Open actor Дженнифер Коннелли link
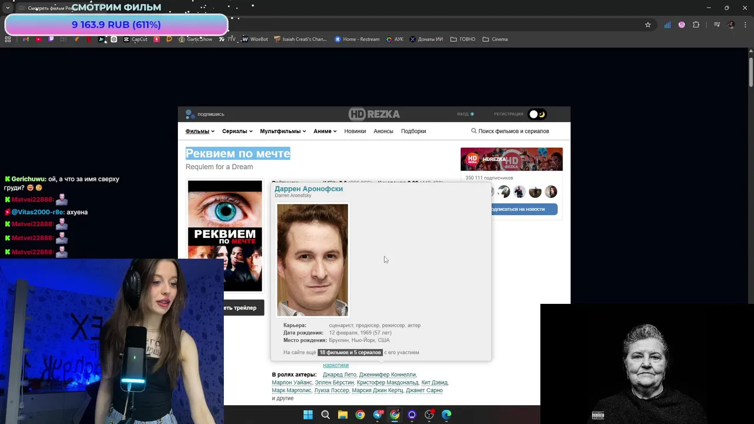This screenshot has width=754, height=424. coord(387,375)
